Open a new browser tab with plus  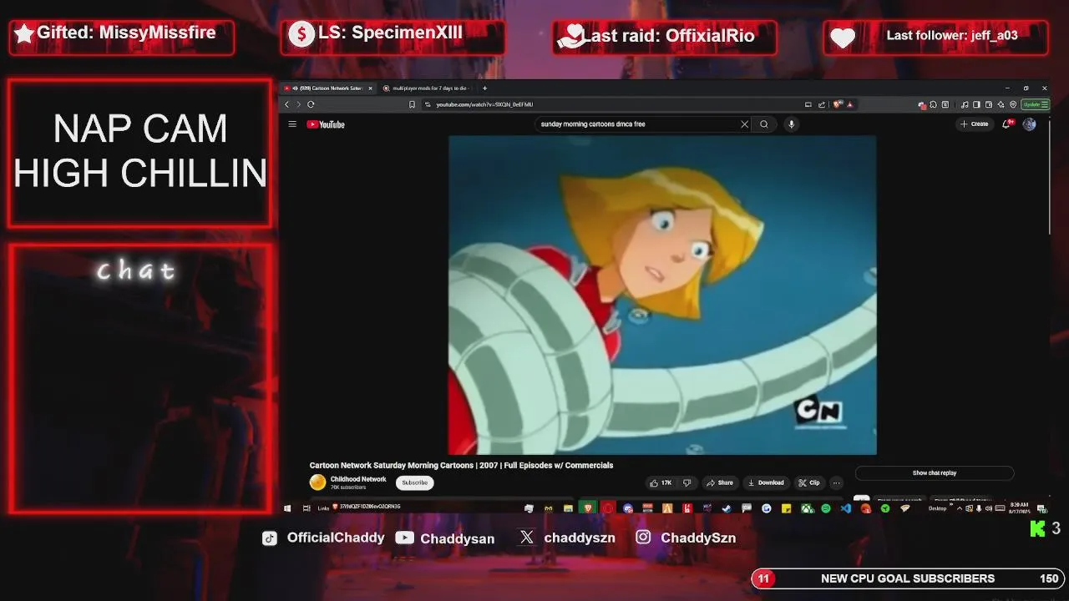(x=484, y=88)
